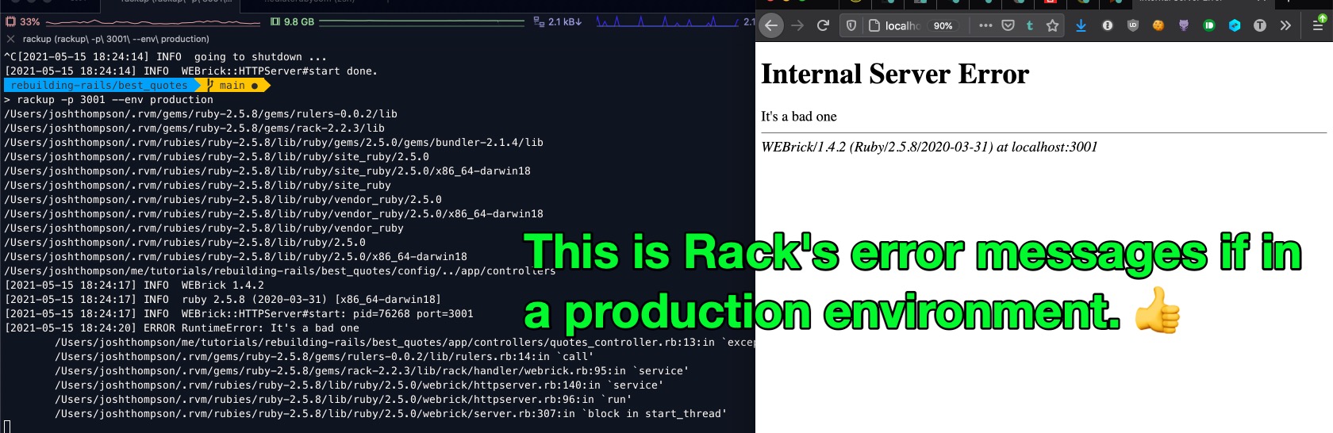Image resolution: width=1333 pixels, height=433 pixels.
Task: Click the 'main' git branch segment
Action: click(233, 85)
